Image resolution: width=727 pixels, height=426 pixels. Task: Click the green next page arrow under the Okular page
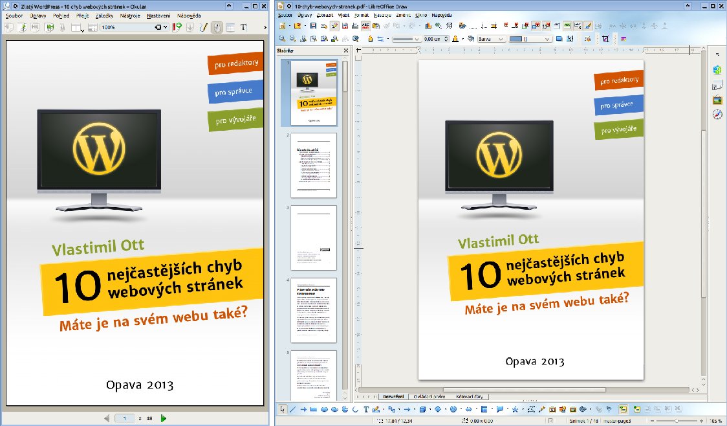(x=163, y=418)
